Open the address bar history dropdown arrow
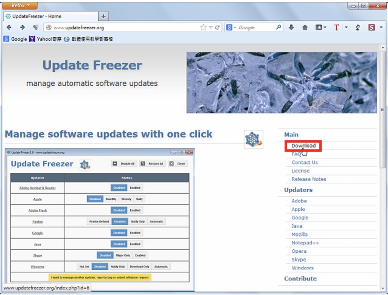 pyautogui.click(x=211, y=27)
